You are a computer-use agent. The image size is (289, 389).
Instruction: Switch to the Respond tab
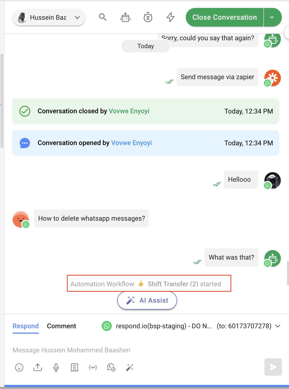[x=26, y=326]
